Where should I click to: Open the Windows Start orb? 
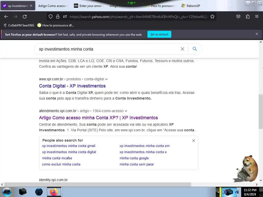pos(7,192)
